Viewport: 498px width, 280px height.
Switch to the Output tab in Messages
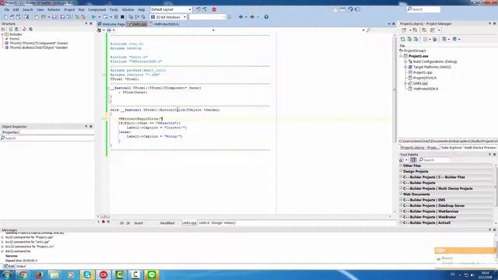[21, 266]
